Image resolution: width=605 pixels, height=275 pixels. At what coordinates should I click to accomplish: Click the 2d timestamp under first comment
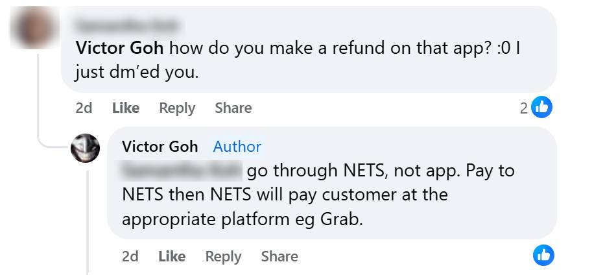click(84, 108)
